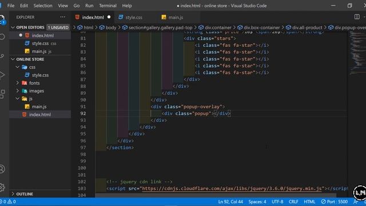Restore down the VS Code window
This screenshot has width=366, height=206.
(349, 5)
